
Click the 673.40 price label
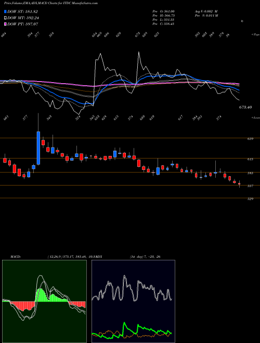[245, 107]
